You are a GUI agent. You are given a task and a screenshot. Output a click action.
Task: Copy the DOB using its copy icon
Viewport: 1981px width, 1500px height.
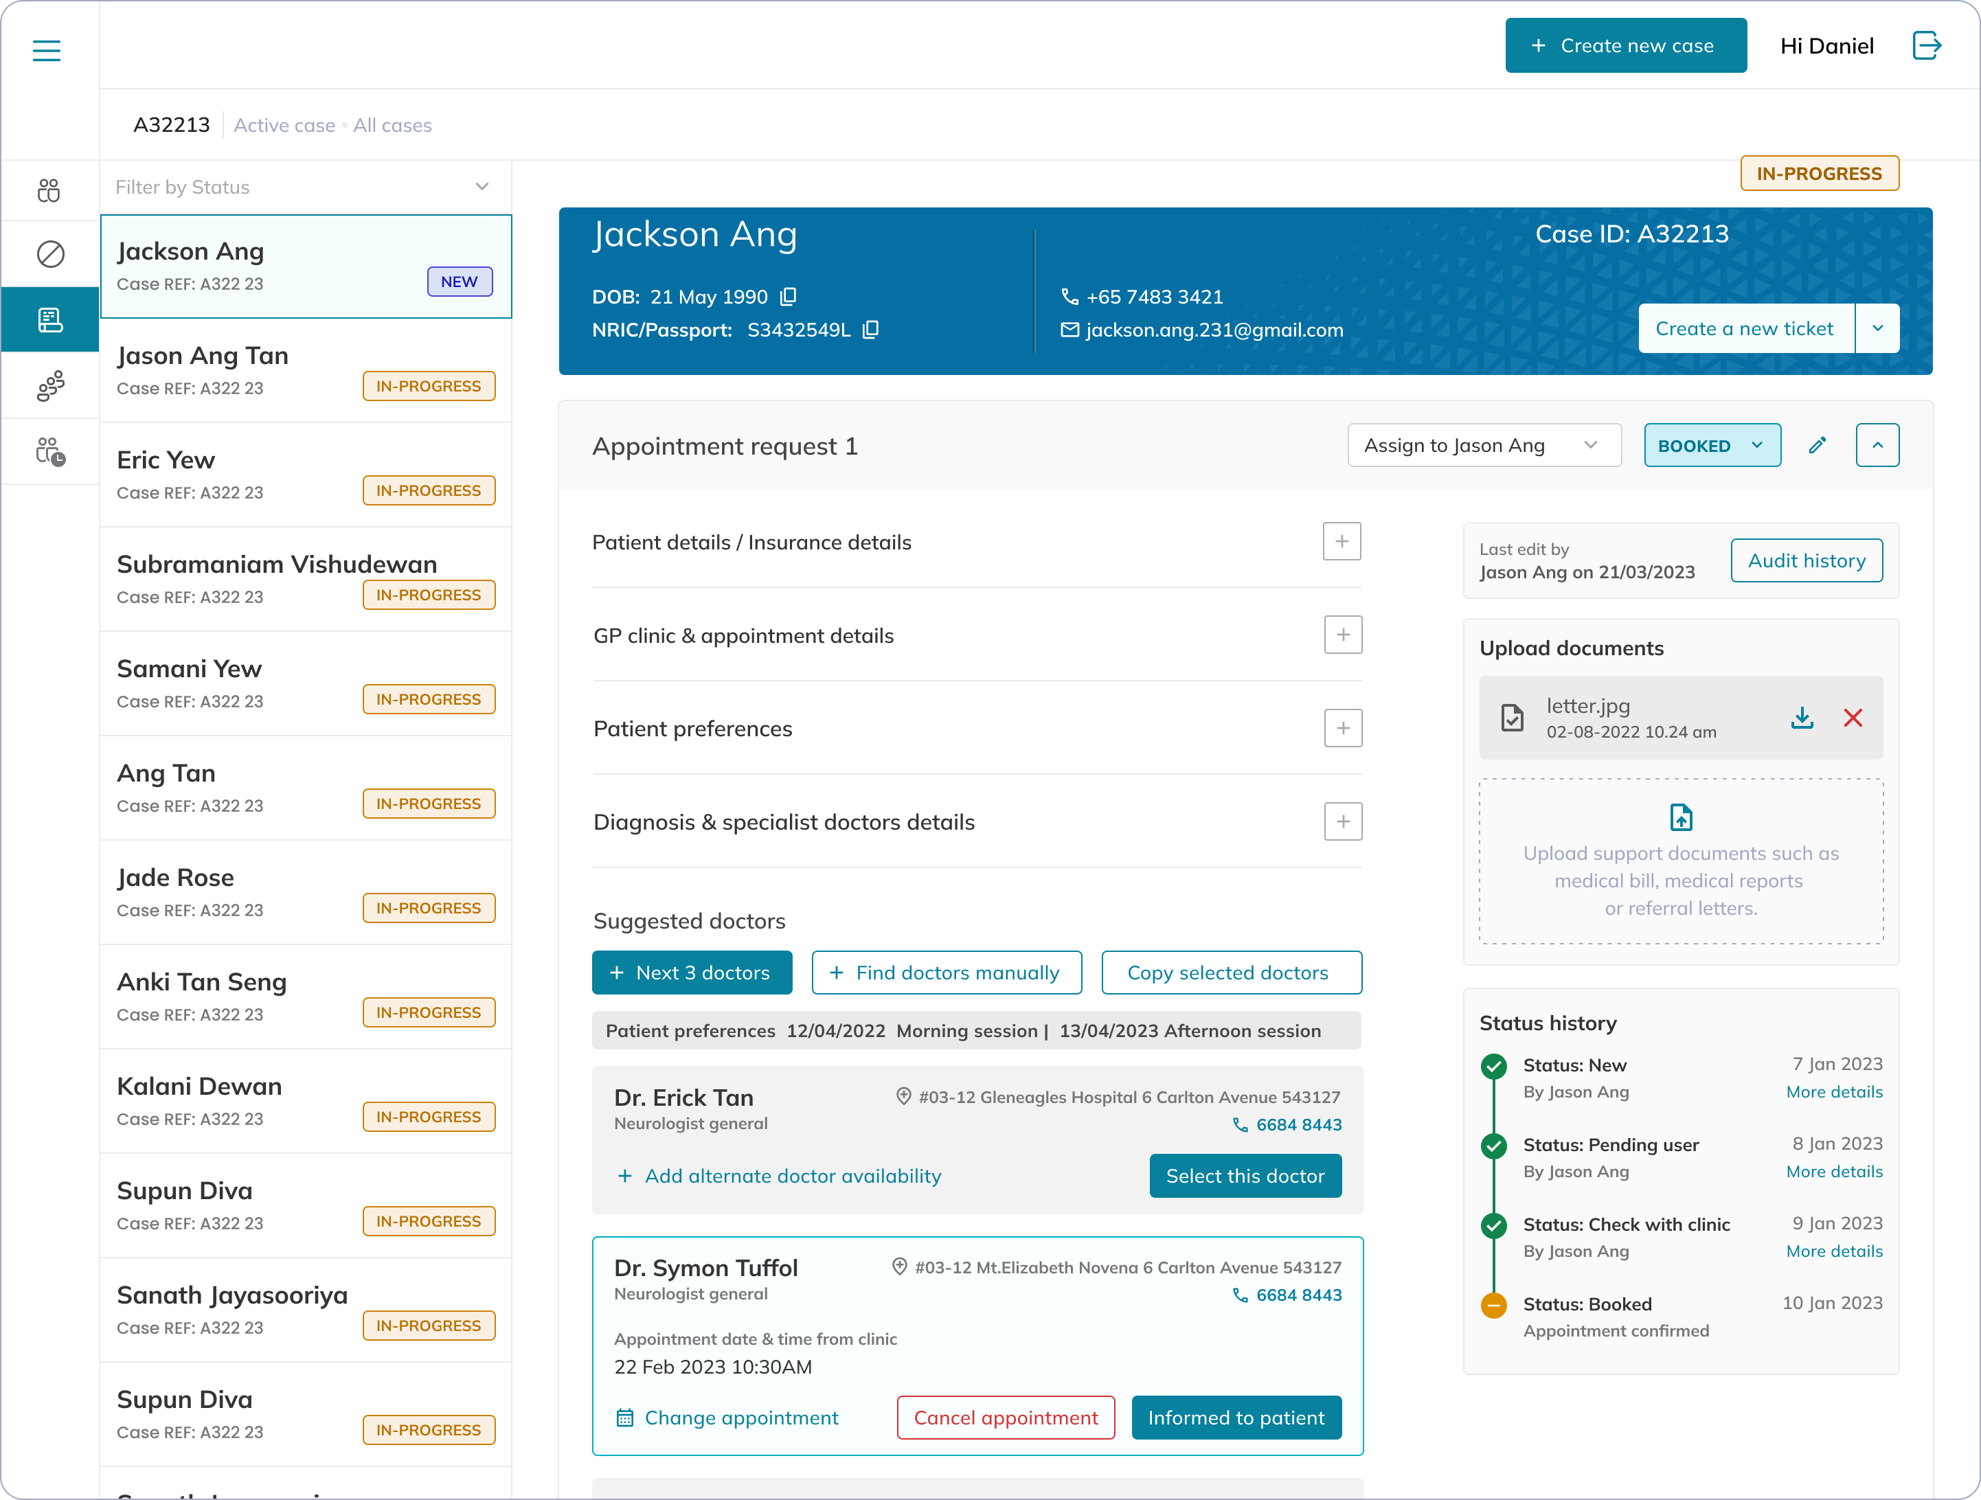click(789, 297)
